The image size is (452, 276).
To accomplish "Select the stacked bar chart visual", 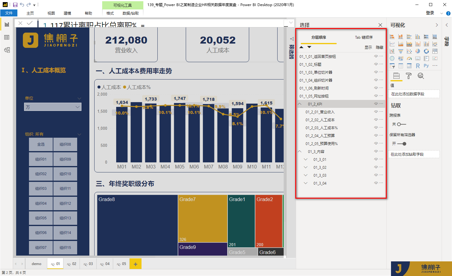I will [392, 37].
